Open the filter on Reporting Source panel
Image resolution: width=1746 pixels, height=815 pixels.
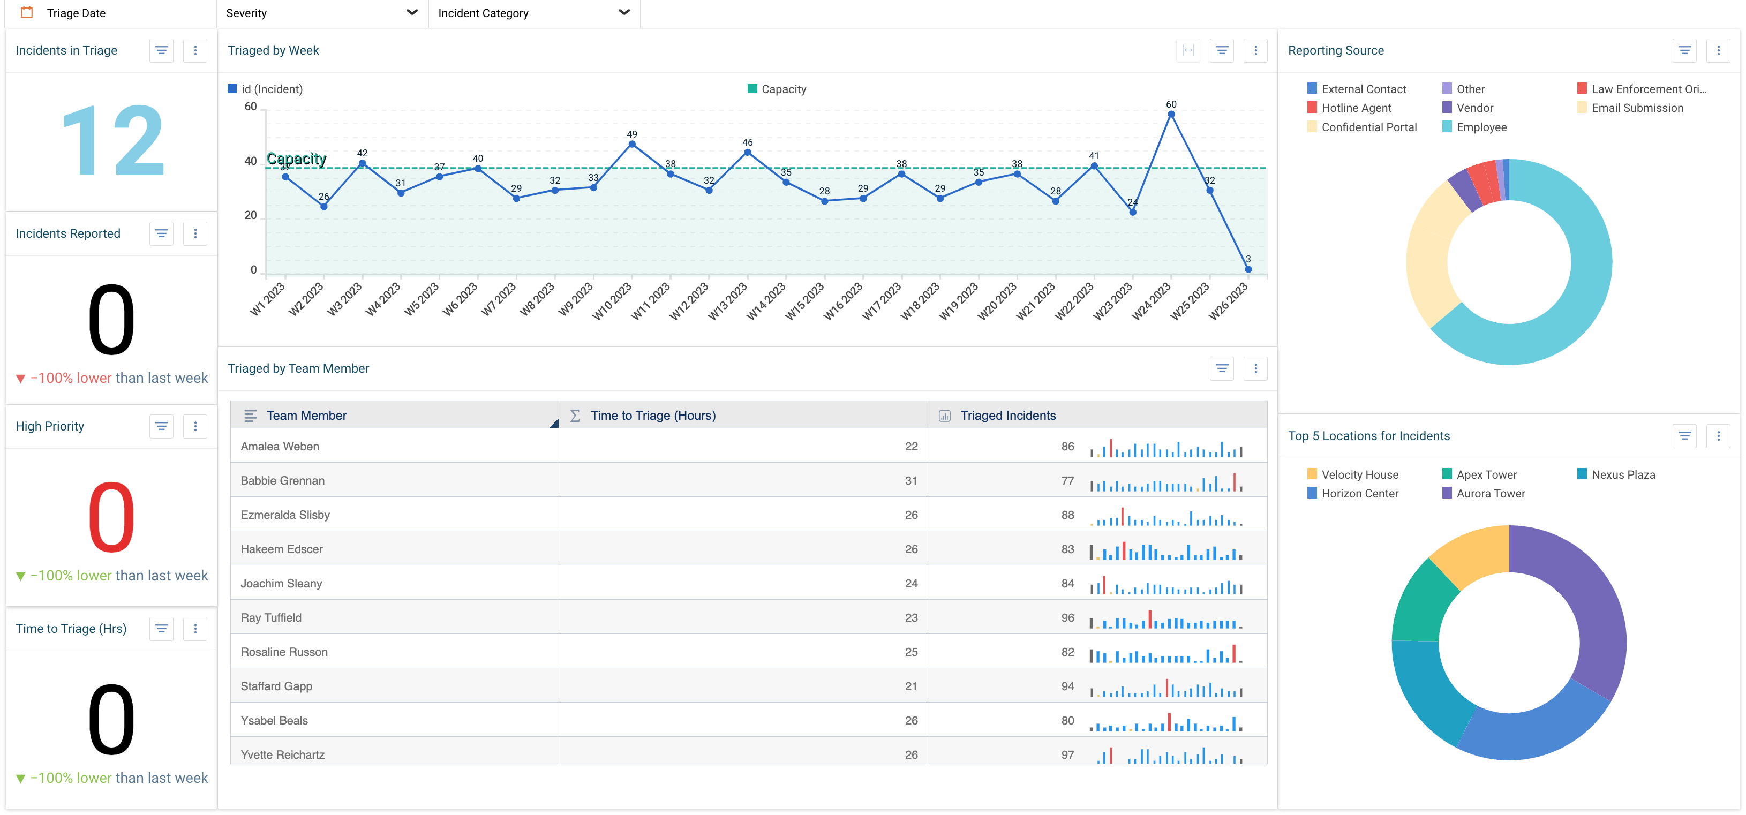pyautogui.click(x=1685, y=50)
